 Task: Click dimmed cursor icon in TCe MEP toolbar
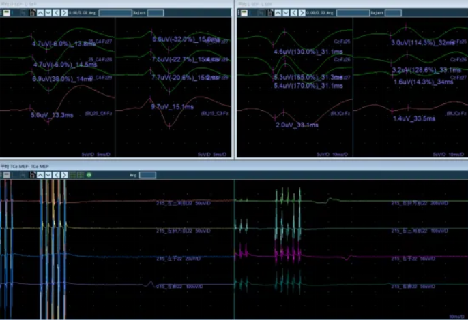click(23, 175)
